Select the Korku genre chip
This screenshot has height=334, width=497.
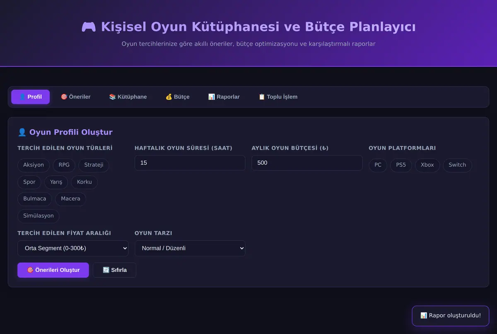(84, 182)
